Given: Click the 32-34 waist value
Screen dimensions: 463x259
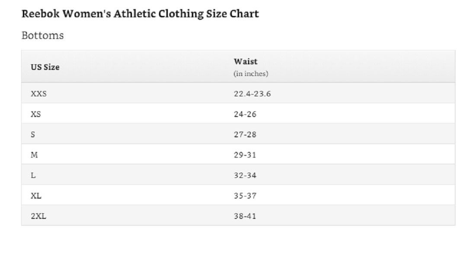Looking at the screenshot, I should pyautogui.click(x=245, y=176).
